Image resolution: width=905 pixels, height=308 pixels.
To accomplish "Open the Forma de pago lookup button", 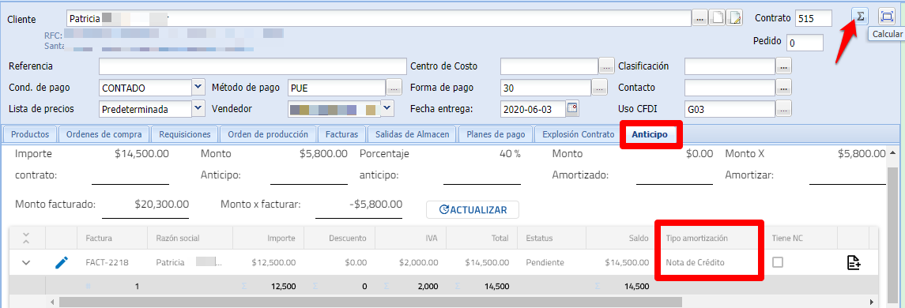I will (600, 88).
